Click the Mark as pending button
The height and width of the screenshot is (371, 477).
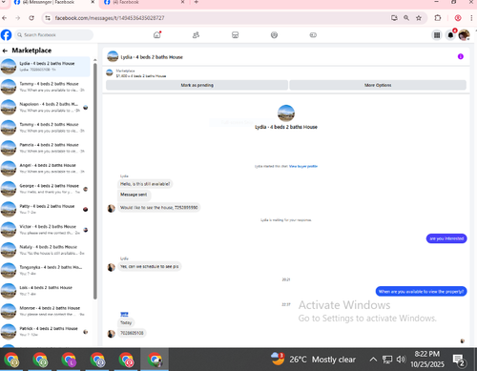pos(197,85)
